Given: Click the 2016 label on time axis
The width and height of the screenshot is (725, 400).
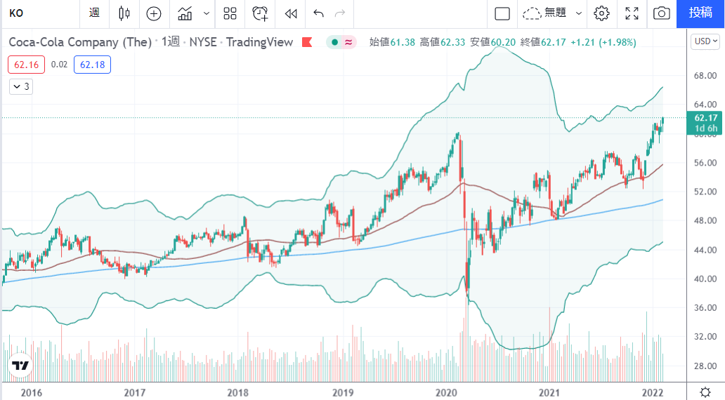Looking at the screenshot, I should click(x=32, y=392).
